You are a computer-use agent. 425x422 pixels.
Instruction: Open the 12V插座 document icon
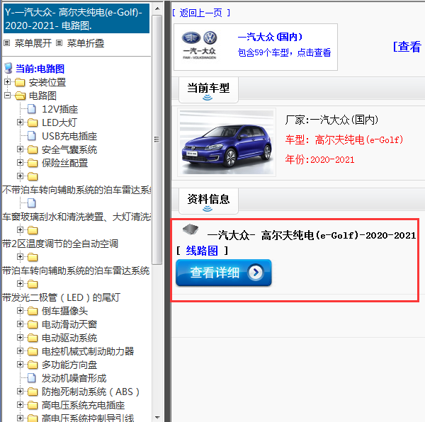pyautogui.click(x=32, y=109)
